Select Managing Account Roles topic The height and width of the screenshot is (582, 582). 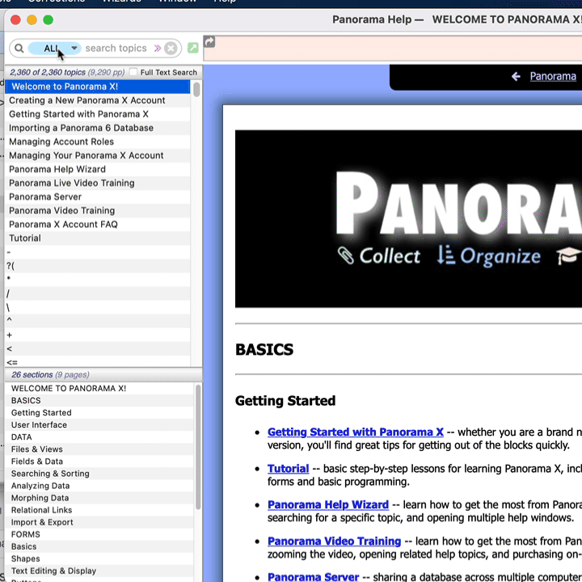(97, 141)
